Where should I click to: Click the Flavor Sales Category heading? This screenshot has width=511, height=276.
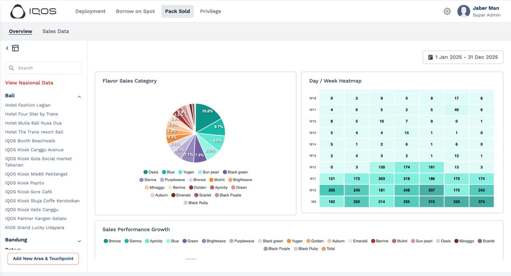pyautogui.click(x=129, y=81)
